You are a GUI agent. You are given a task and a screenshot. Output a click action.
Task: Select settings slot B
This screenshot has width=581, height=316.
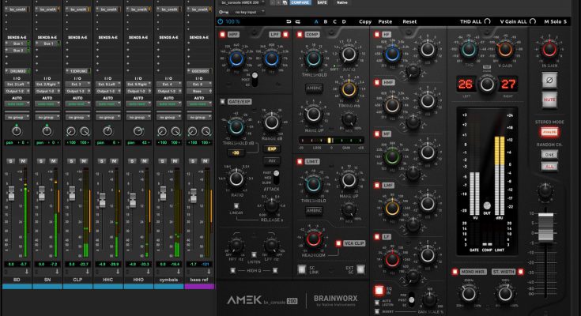click(325, 22)
